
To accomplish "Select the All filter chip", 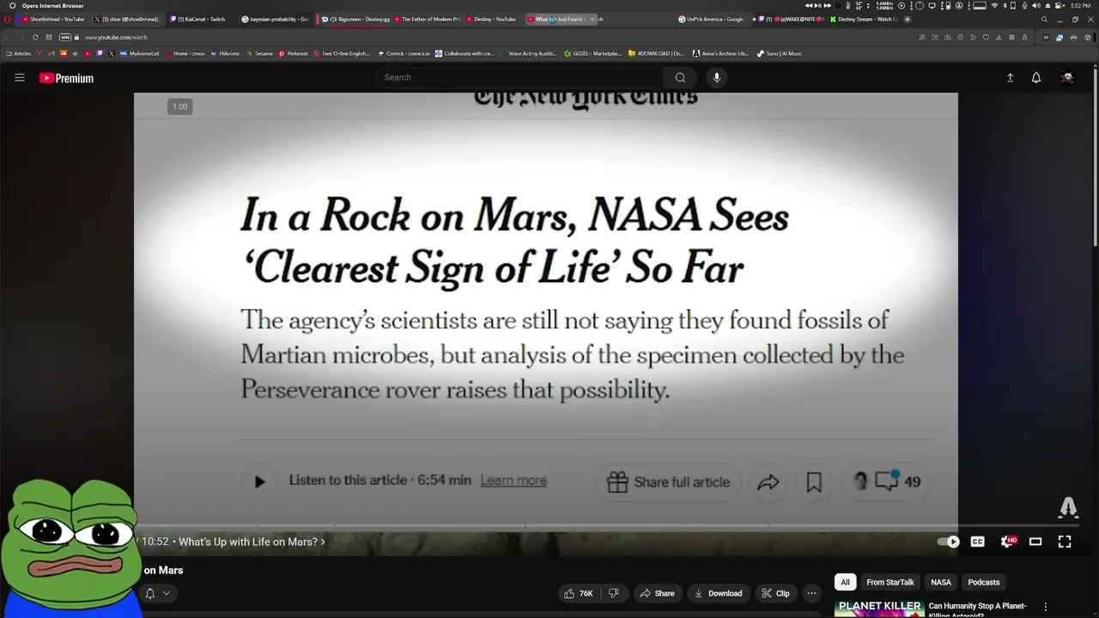I will click(845, 582).
